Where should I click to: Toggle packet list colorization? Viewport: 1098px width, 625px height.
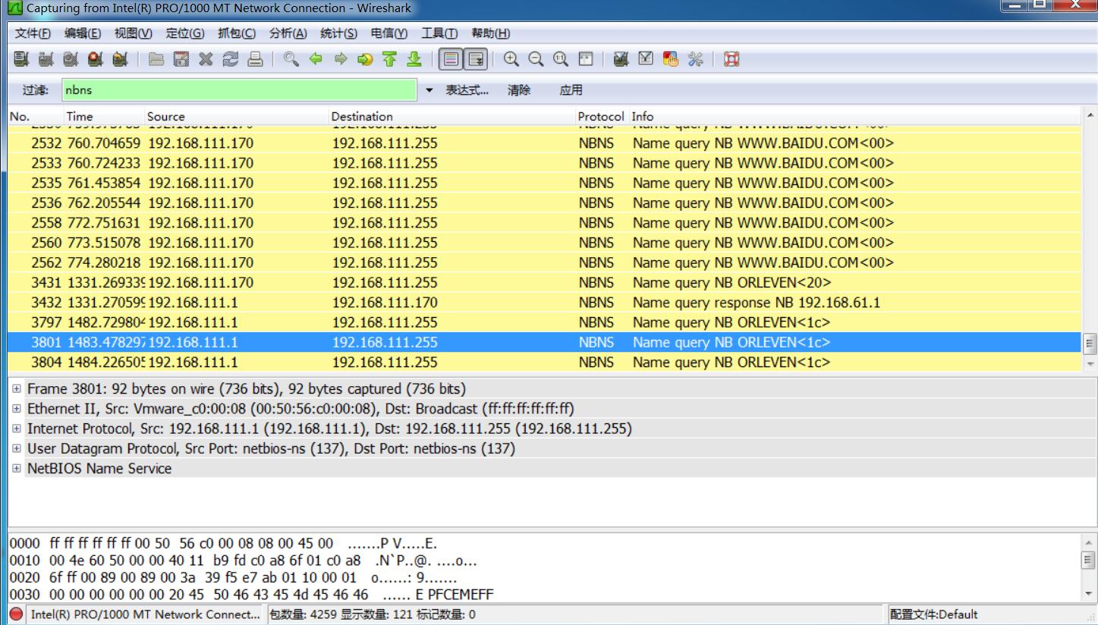coord(449,58)
